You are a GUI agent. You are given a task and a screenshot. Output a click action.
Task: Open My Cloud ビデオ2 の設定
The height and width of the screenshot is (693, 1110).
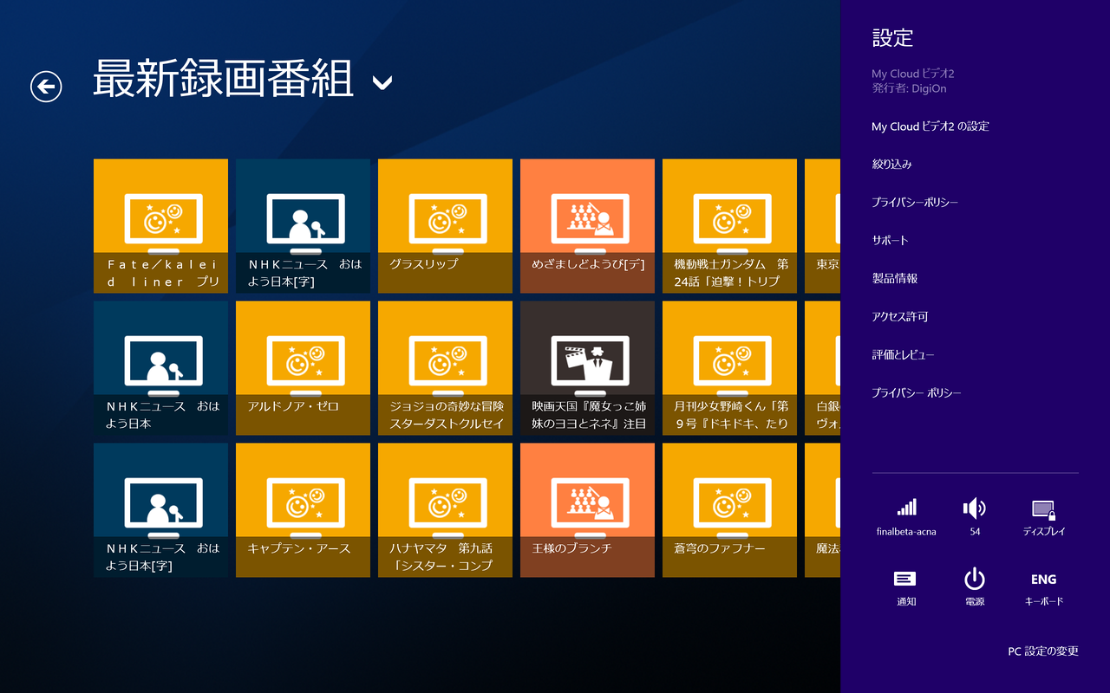coord(930,126)
